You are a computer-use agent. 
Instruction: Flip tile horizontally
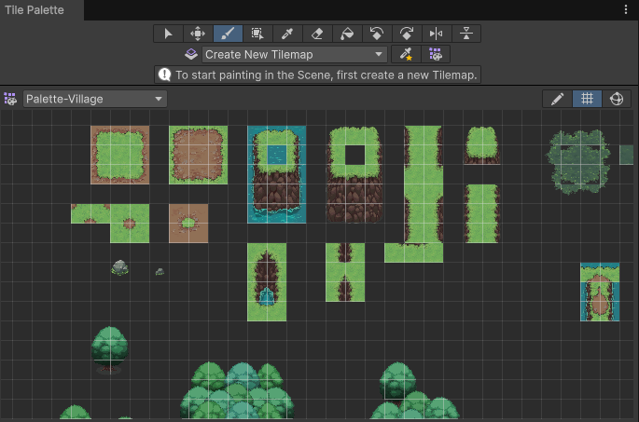point(437,34)
